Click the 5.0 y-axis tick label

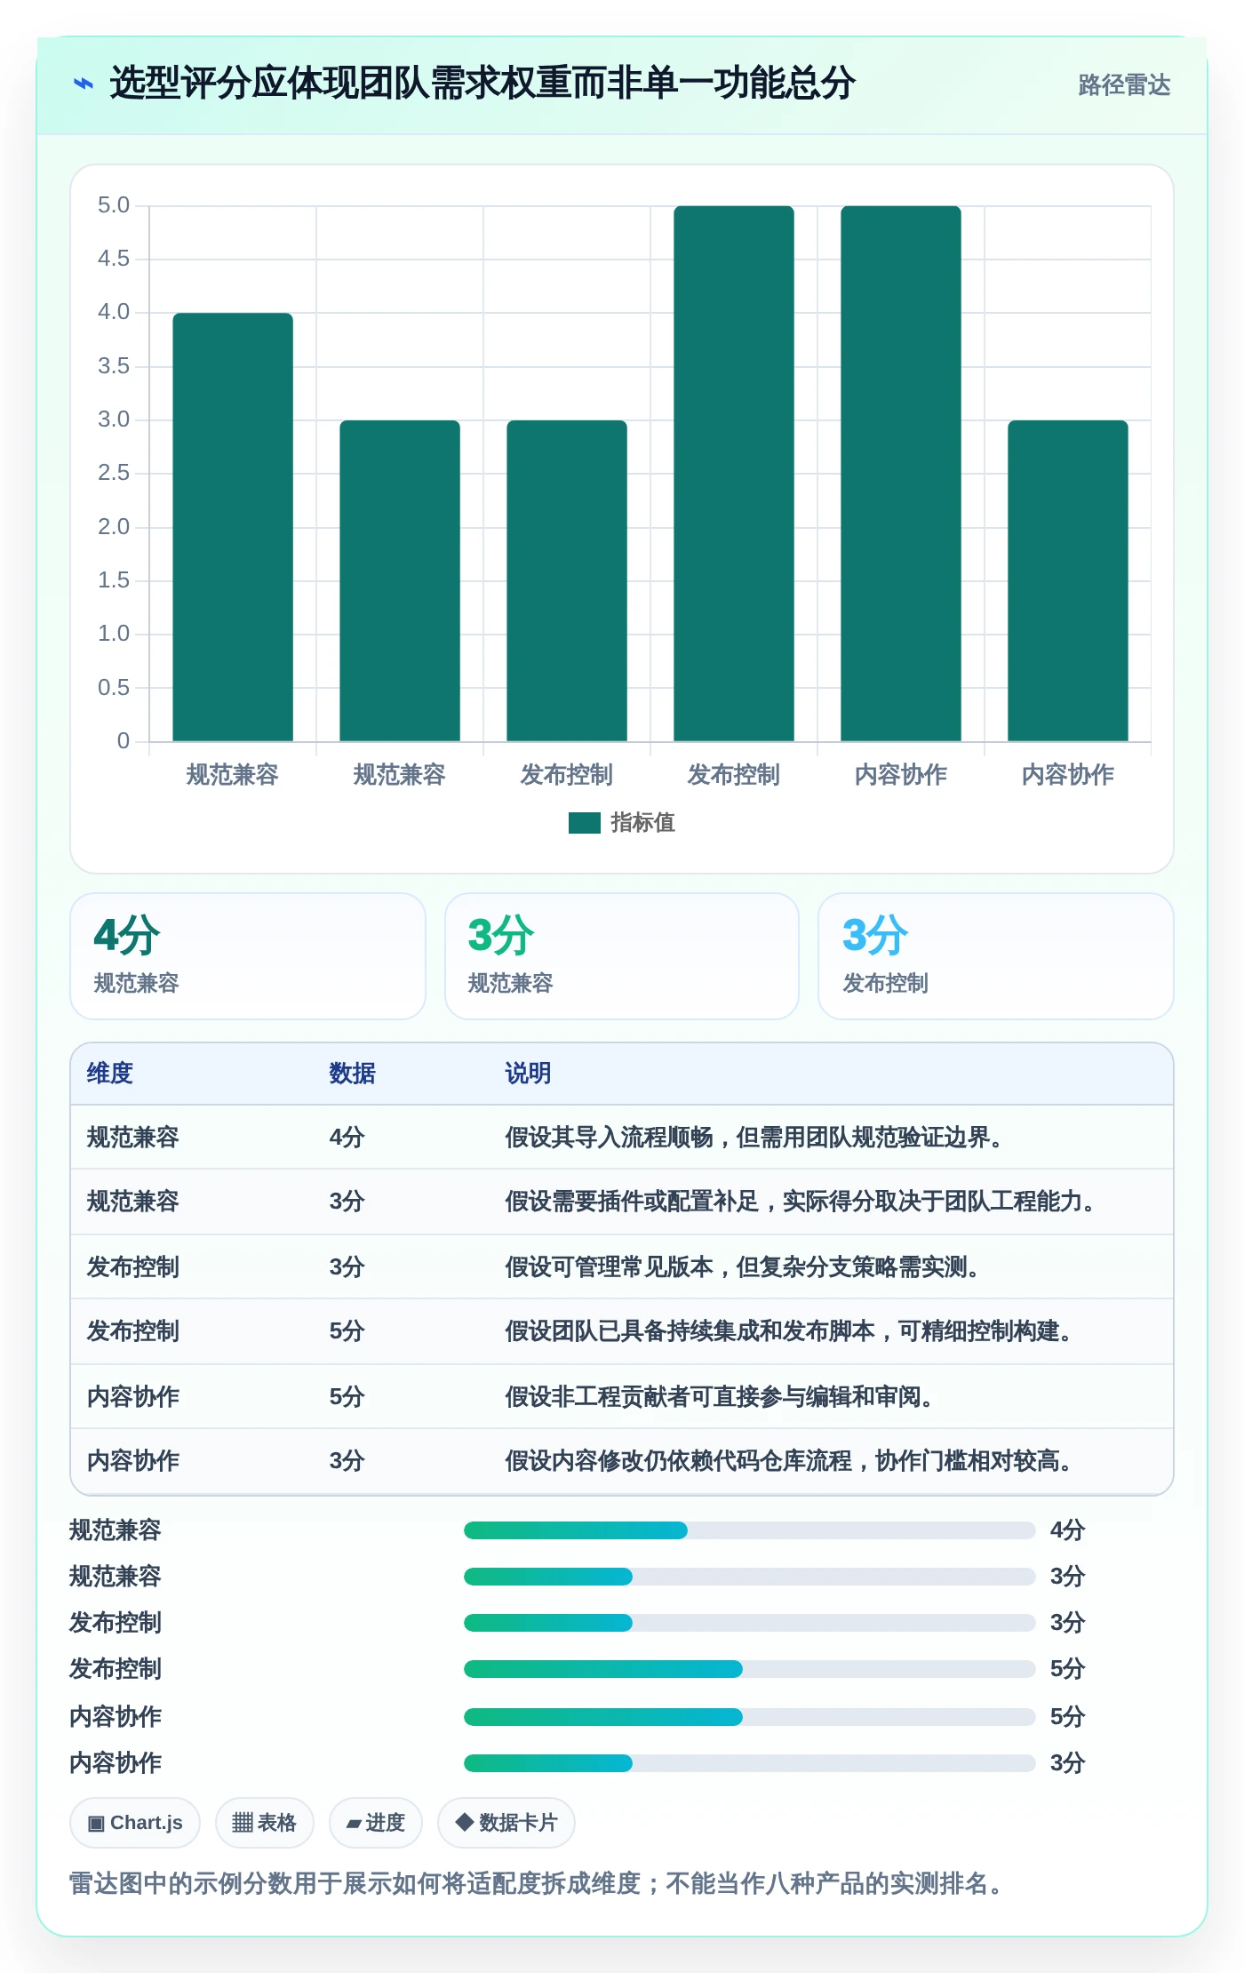tap(114, 205)
